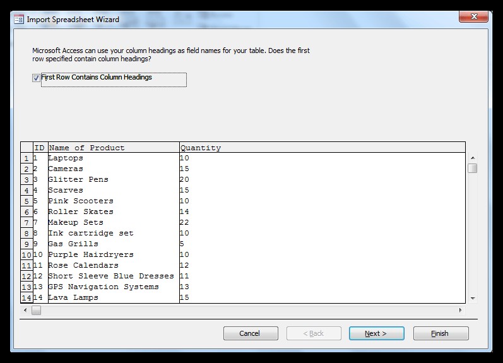Select the ID column header
This screenshot has width=503, height=363.
coord(40,148)
